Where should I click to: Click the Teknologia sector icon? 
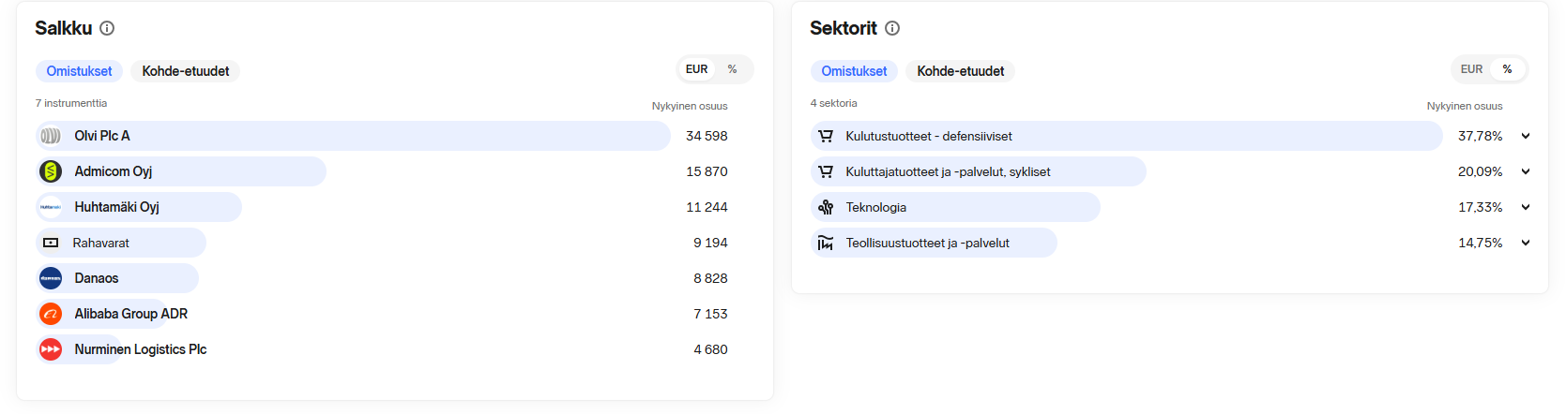click(826, 207)
